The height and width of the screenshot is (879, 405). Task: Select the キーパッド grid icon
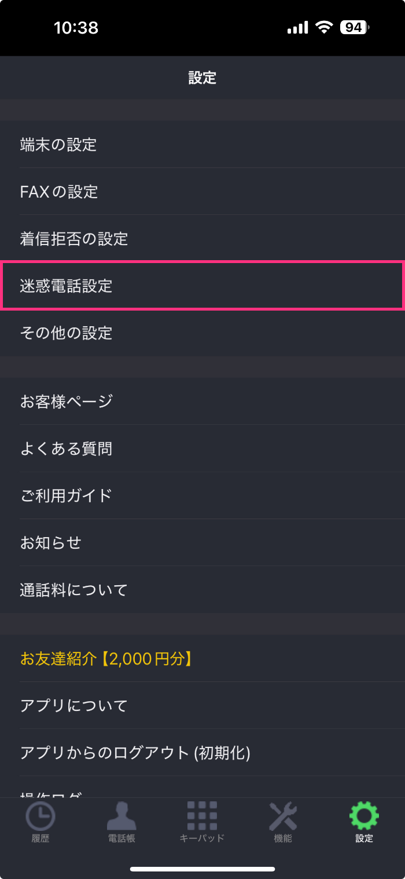[x=202, y=816]
